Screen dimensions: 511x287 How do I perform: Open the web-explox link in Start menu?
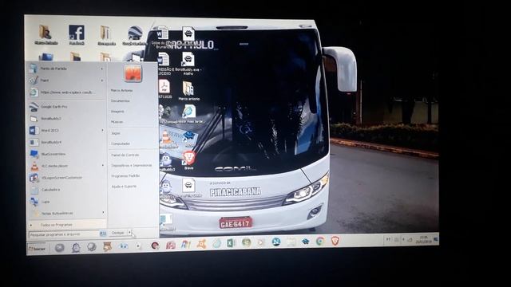66,92
